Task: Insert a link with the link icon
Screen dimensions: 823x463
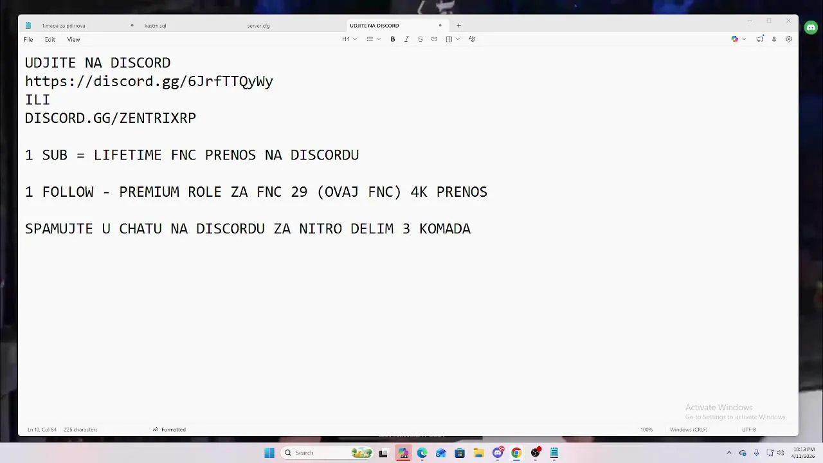Action: click(x=434, y=39)
